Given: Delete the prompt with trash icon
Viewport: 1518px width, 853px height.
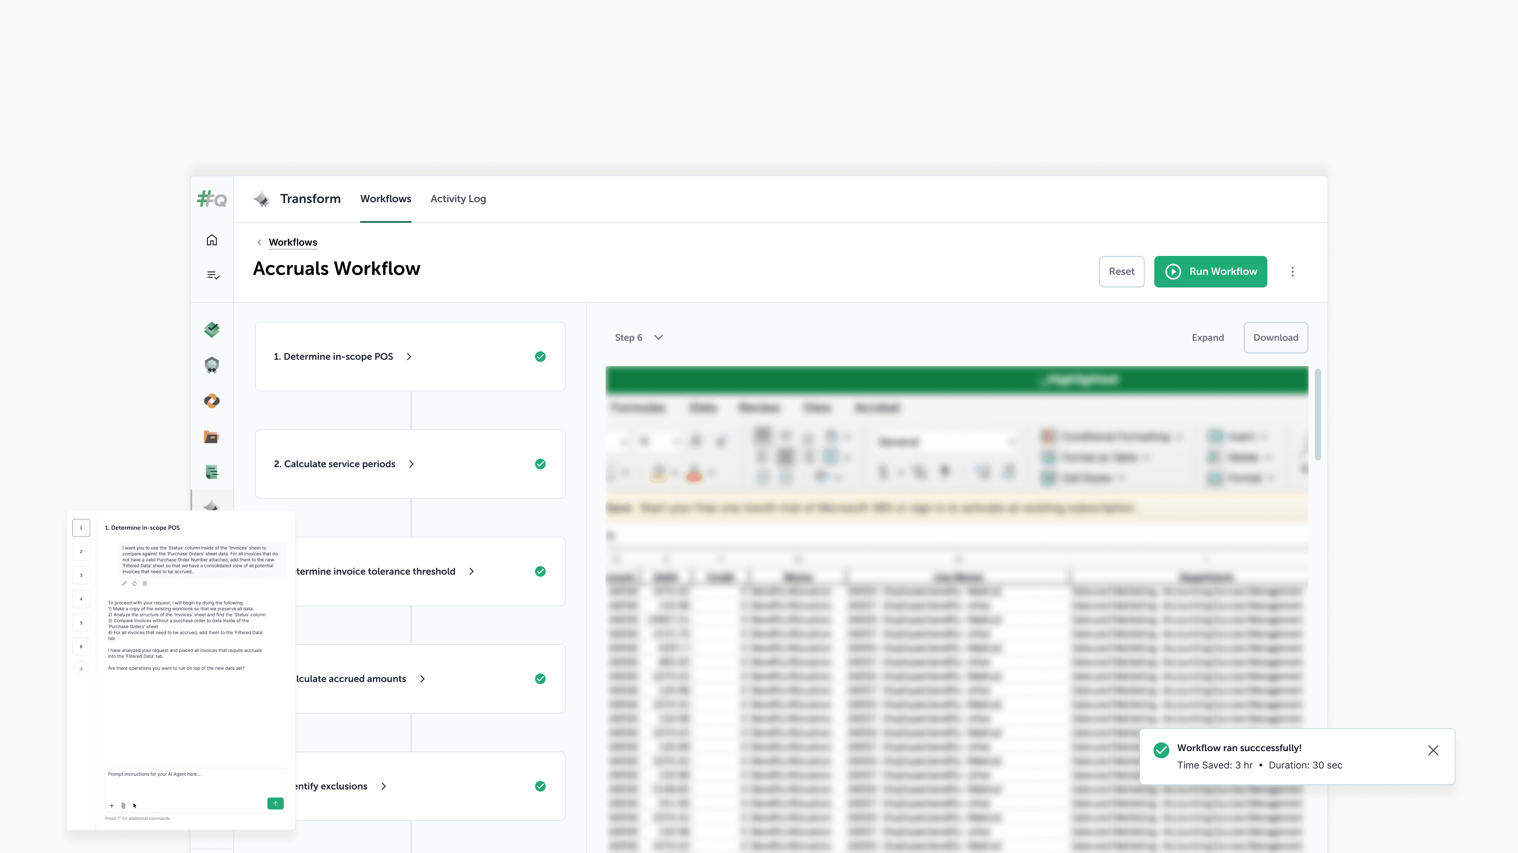Looking at the screenshot, I should [145, 583].
